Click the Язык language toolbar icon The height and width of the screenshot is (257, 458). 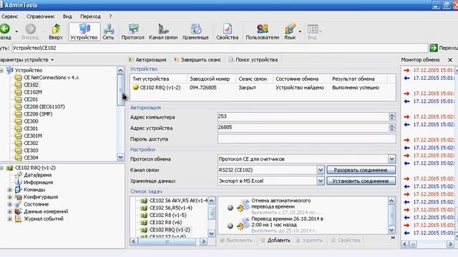[290, 31]
